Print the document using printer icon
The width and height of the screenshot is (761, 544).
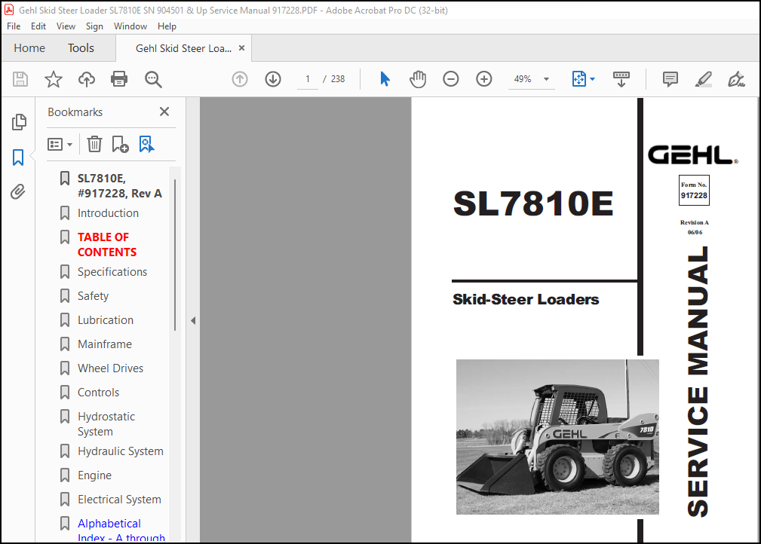[x=119, y=79]
